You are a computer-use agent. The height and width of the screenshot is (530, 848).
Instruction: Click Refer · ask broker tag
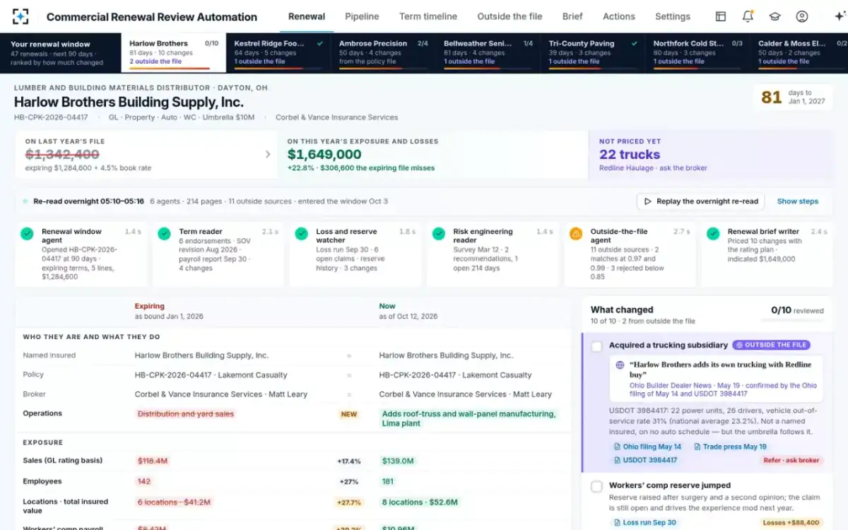coord(791,460)
